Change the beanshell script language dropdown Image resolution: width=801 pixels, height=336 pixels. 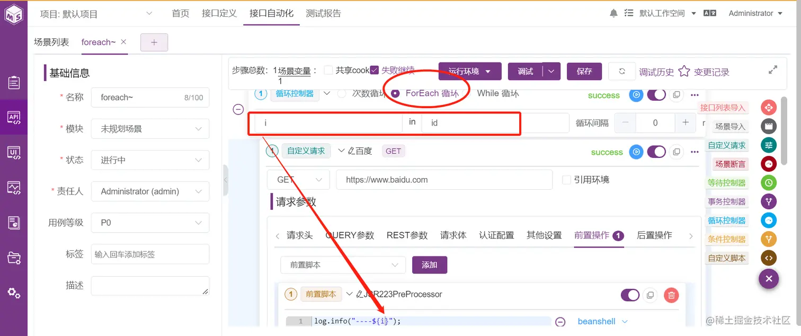(602, 321)
